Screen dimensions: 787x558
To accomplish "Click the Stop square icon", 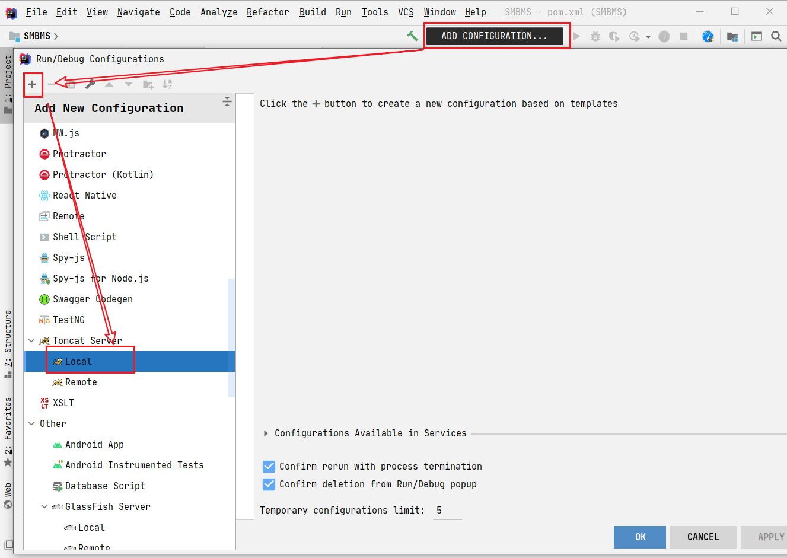I will (683, 36).
